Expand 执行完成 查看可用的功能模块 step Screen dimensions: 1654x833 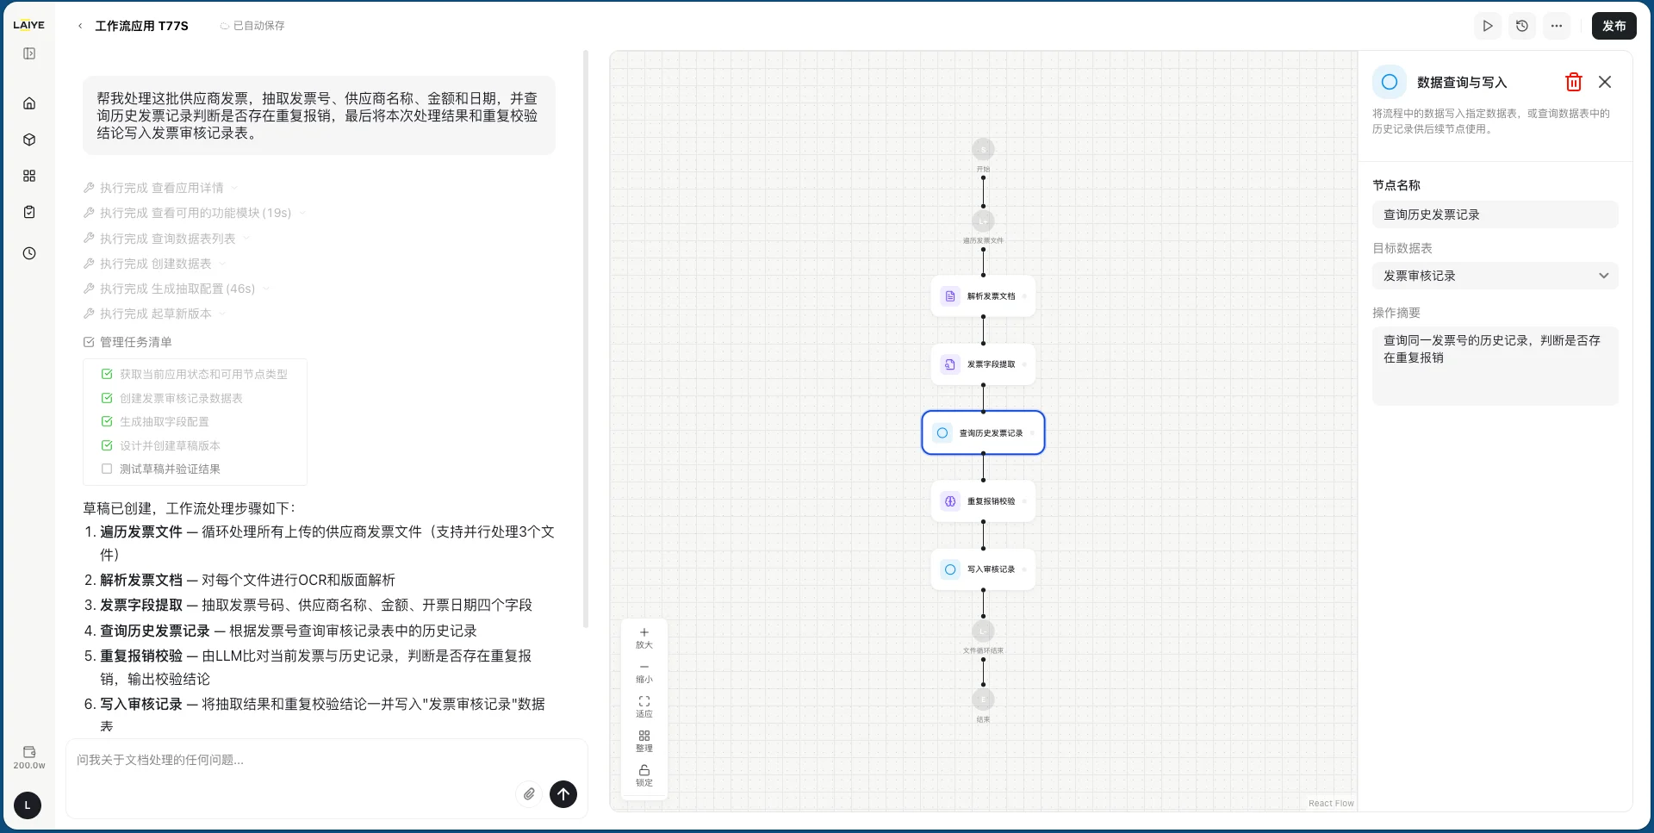195,213
